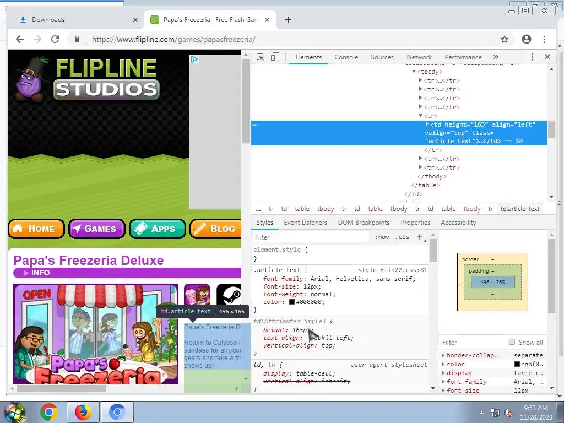Click the breadcrumb ellipsis
The image size is (564, 423).
(x=258, y=209)
